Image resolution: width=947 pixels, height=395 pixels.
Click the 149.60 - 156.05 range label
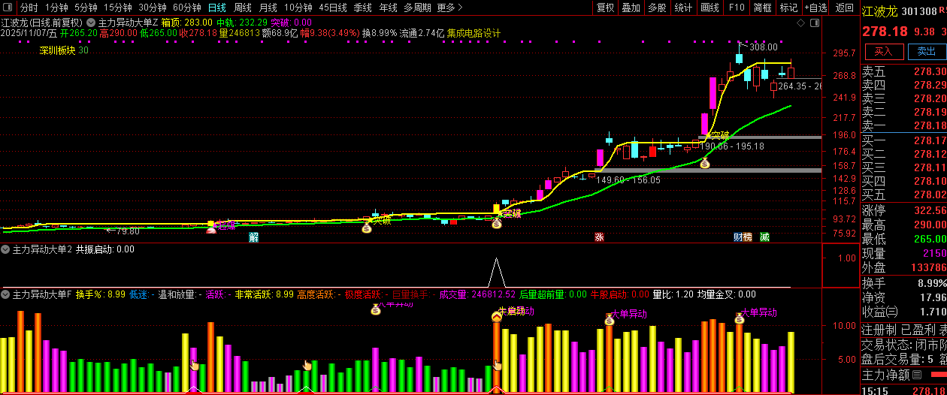(628, 180)
